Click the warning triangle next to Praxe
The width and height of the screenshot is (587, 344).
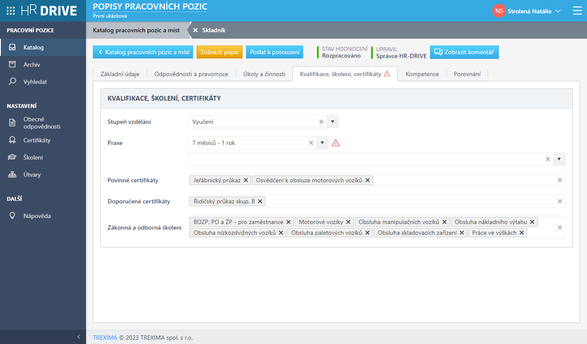pyautogui.click(x=336, y=143)
